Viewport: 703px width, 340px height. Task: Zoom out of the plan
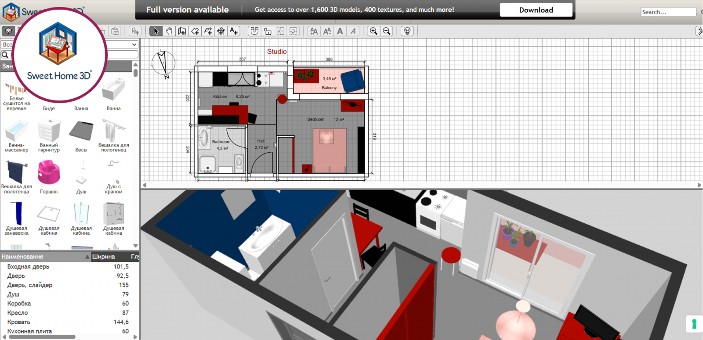[x=387, y=31]
